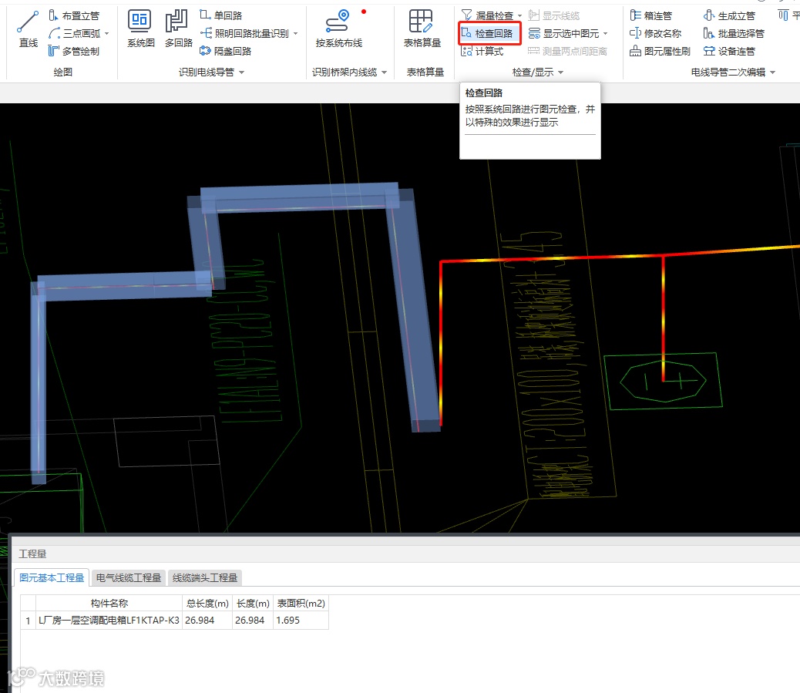Image resolution: width=800 pixels, height=693 pixels.
Task: Open dropdown arrow beside 显示选中图元
Action: pos(606,34)
